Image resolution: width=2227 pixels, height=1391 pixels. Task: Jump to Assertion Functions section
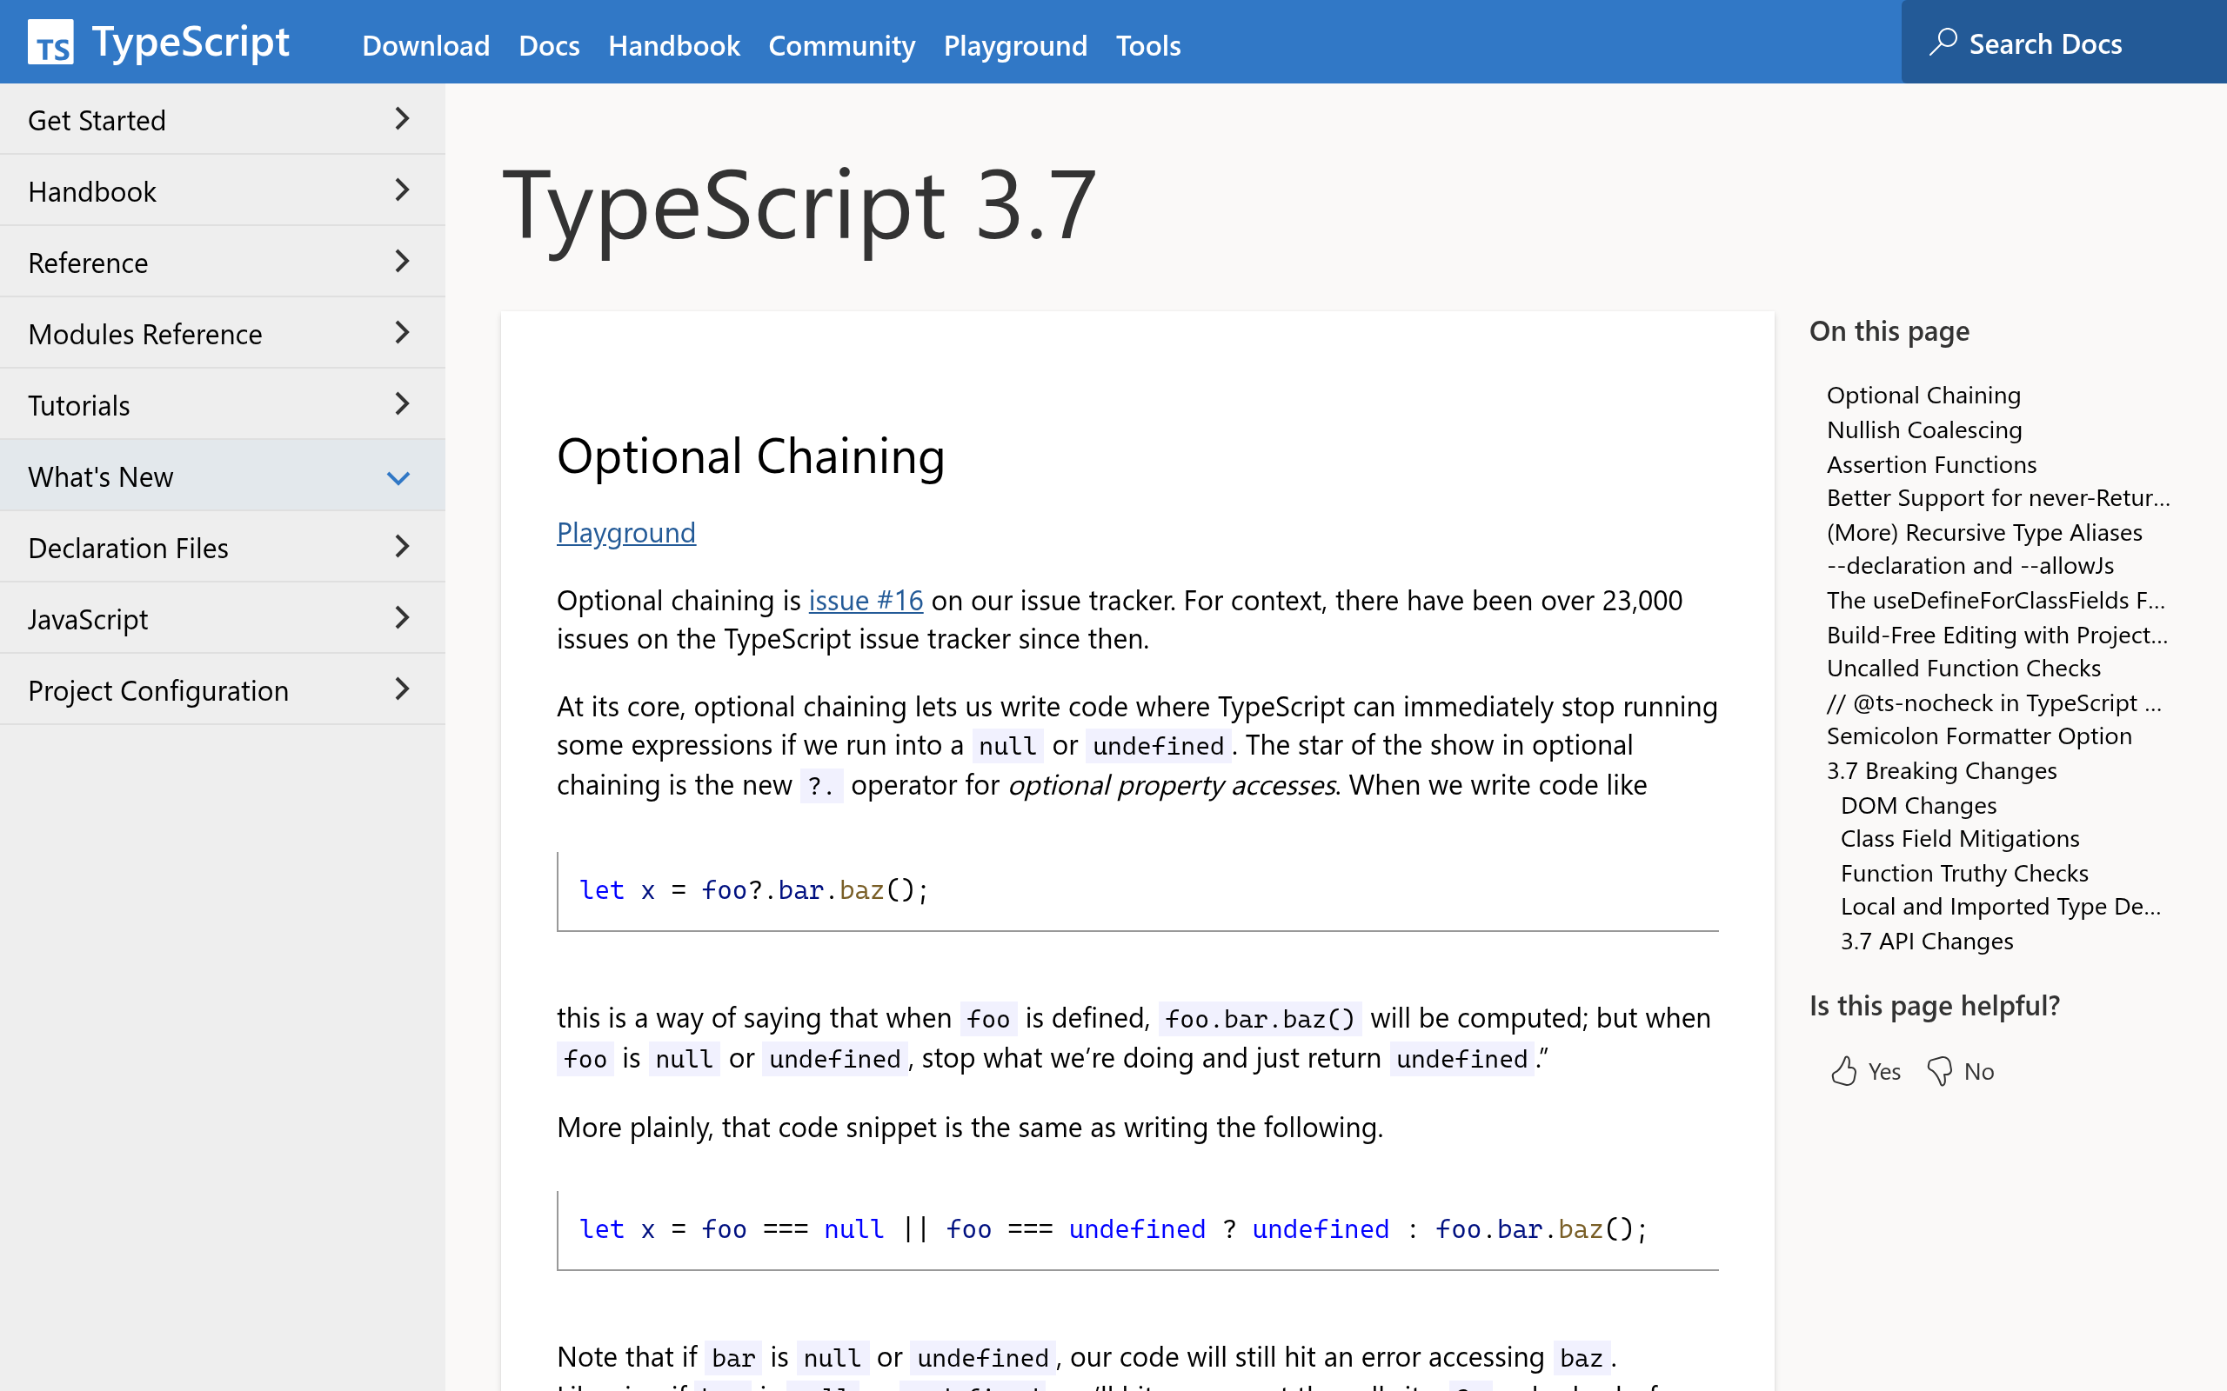(x=1931, y=463)
